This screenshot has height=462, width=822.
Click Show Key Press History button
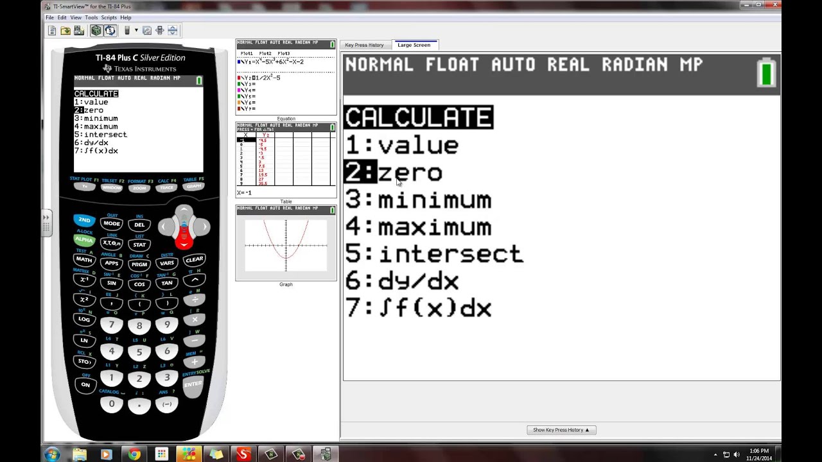coord(561,430)
